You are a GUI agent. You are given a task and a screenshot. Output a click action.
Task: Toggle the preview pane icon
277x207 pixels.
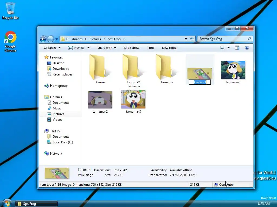point(237,48)
